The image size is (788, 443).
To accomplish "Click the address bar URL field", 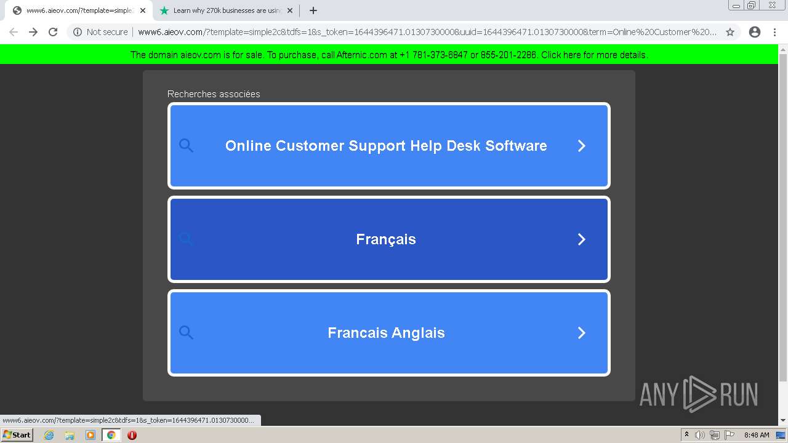I will coord(427,32).
